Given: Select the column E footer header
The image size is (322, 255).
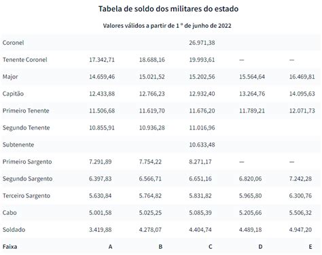Looking at the screenshot, I should pyautogui.click(x=310, y=247).
